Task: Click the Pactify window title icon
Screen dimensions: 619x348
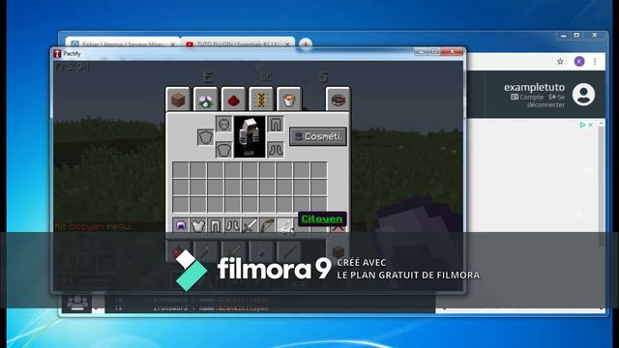Action: coord(57,54)
